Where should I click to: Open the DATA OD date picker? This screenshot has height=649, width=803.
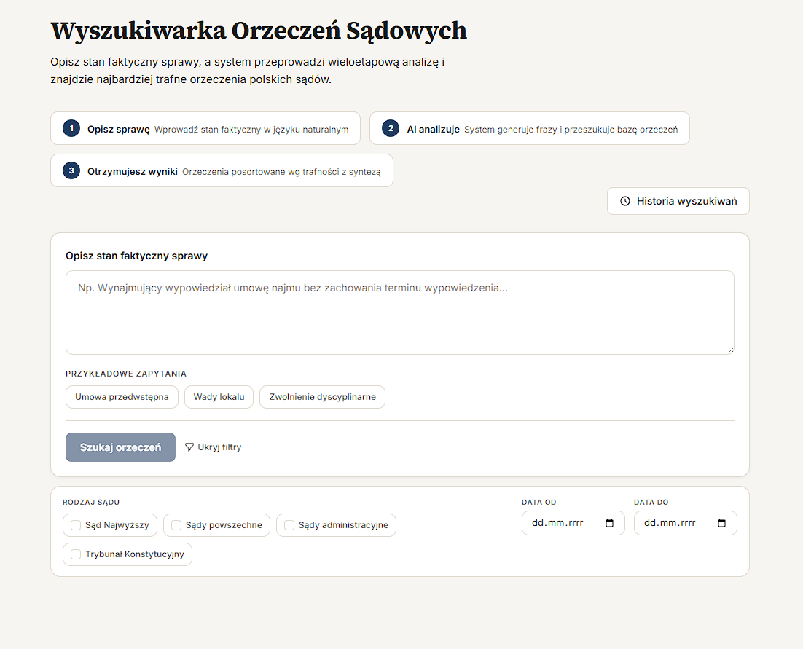click(x=573, y=522)
